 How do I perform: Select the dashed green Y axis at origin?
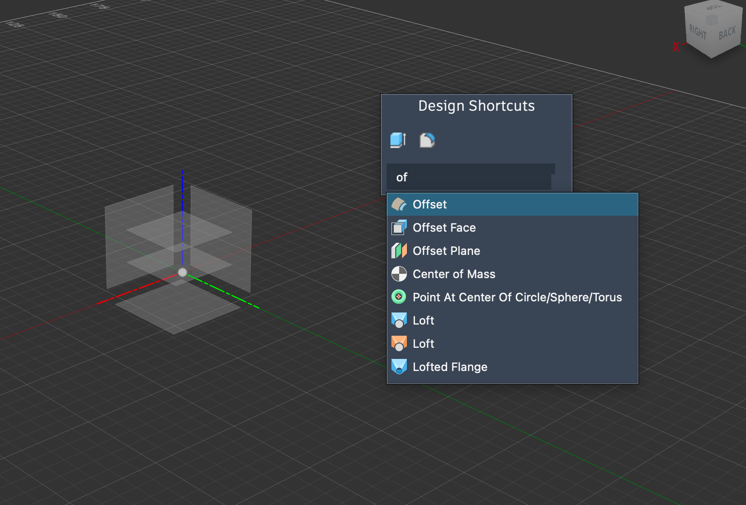[x=228, y=293]
